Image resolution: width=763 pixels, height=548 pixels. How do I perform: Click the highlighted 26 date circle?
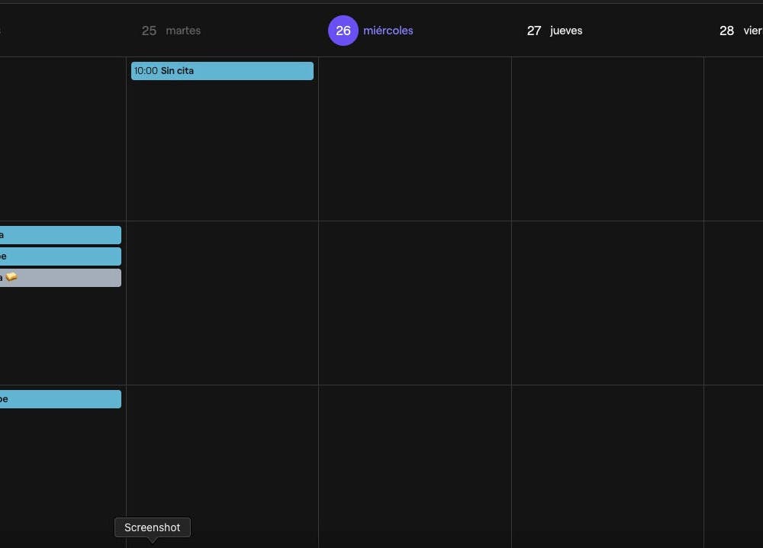tap(343, 31)
